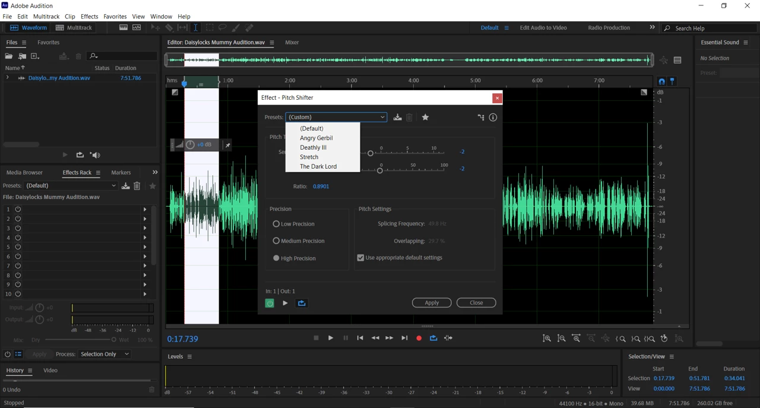Expand more workspaces chevron
The width and height of the screenshot is (760, 408).
652,27
